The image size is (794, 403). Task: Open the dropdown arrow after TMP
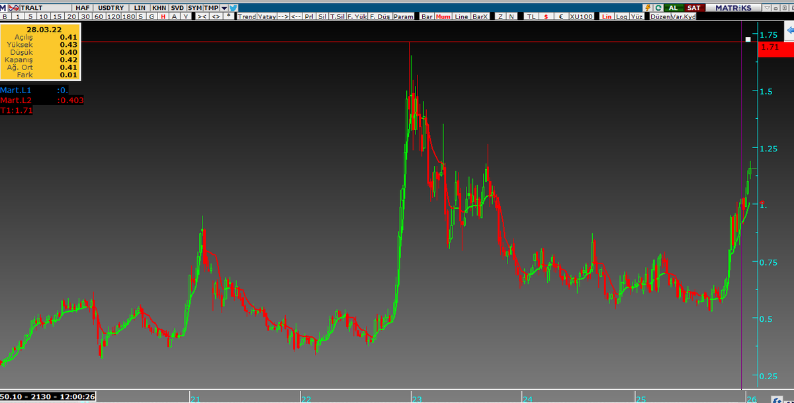[224, 8]
